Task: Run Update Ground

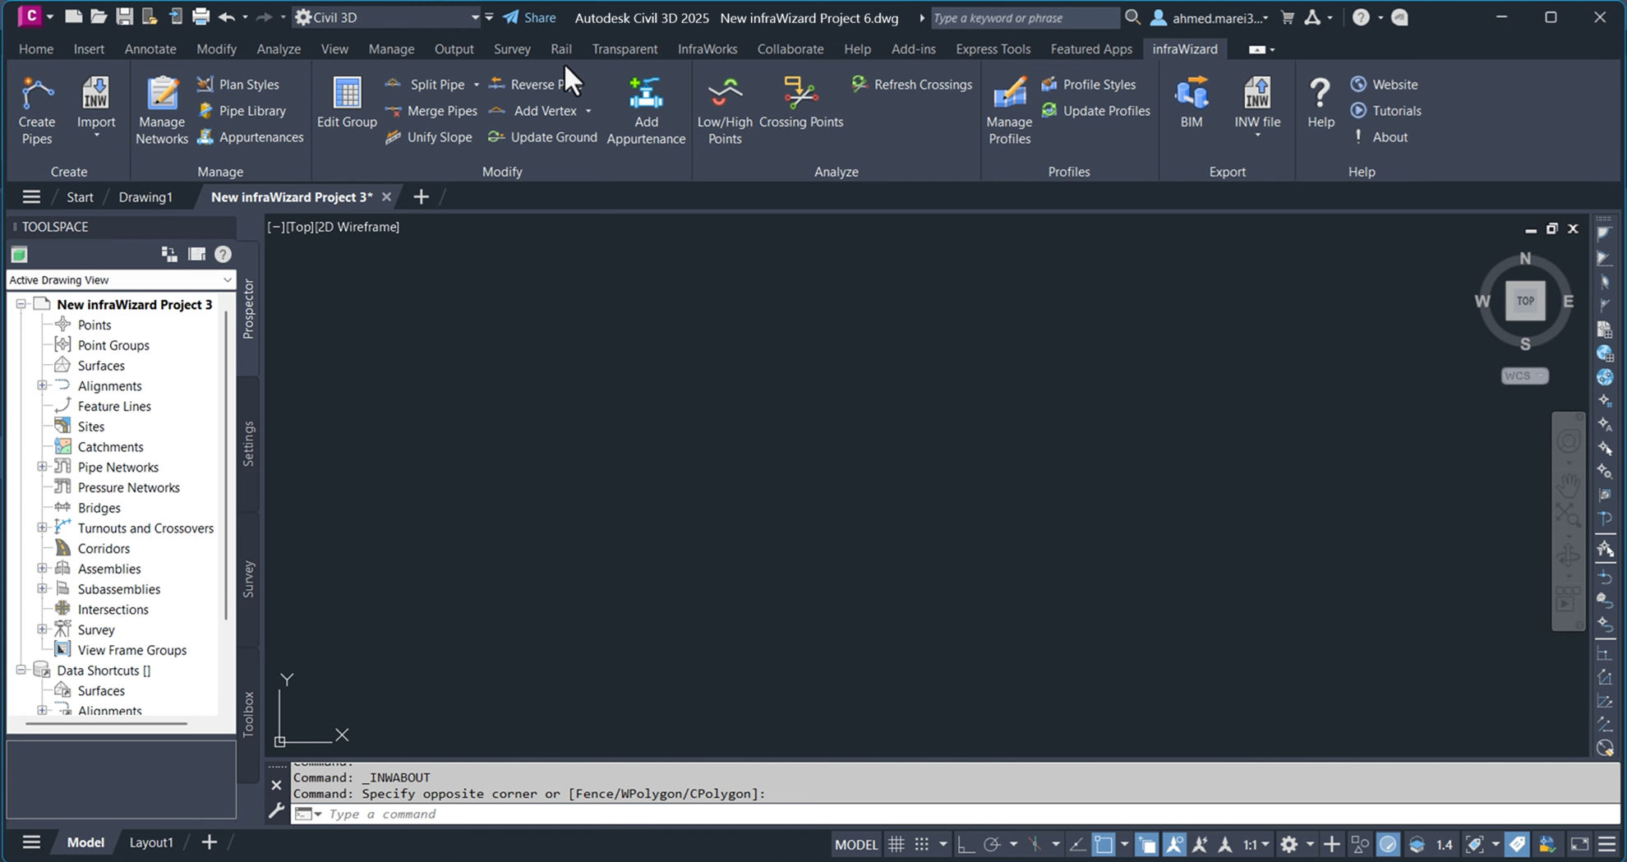Action: [542, 136]
